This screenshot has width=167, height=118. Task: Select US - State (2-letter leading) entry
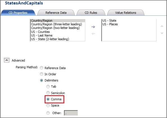click(58, 39)
